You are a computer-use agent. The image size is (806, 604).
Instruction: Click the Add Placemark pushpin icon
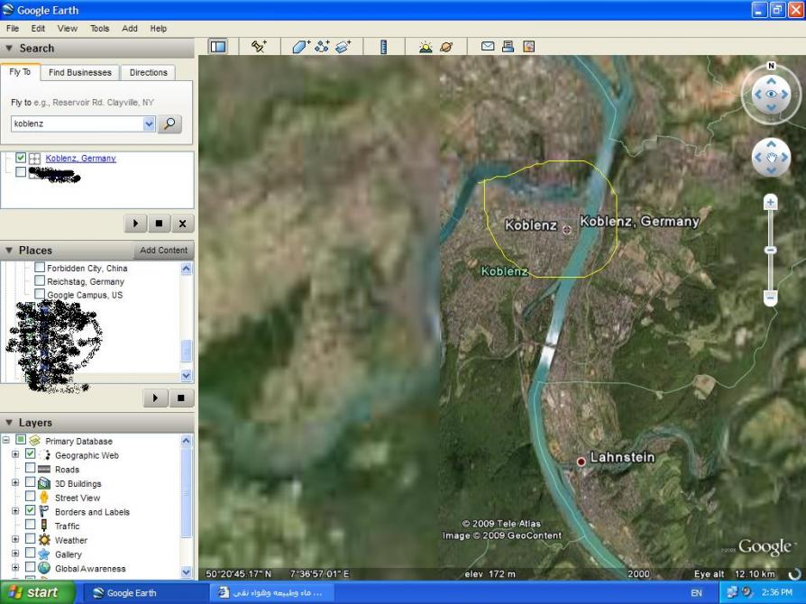point(259,47)
